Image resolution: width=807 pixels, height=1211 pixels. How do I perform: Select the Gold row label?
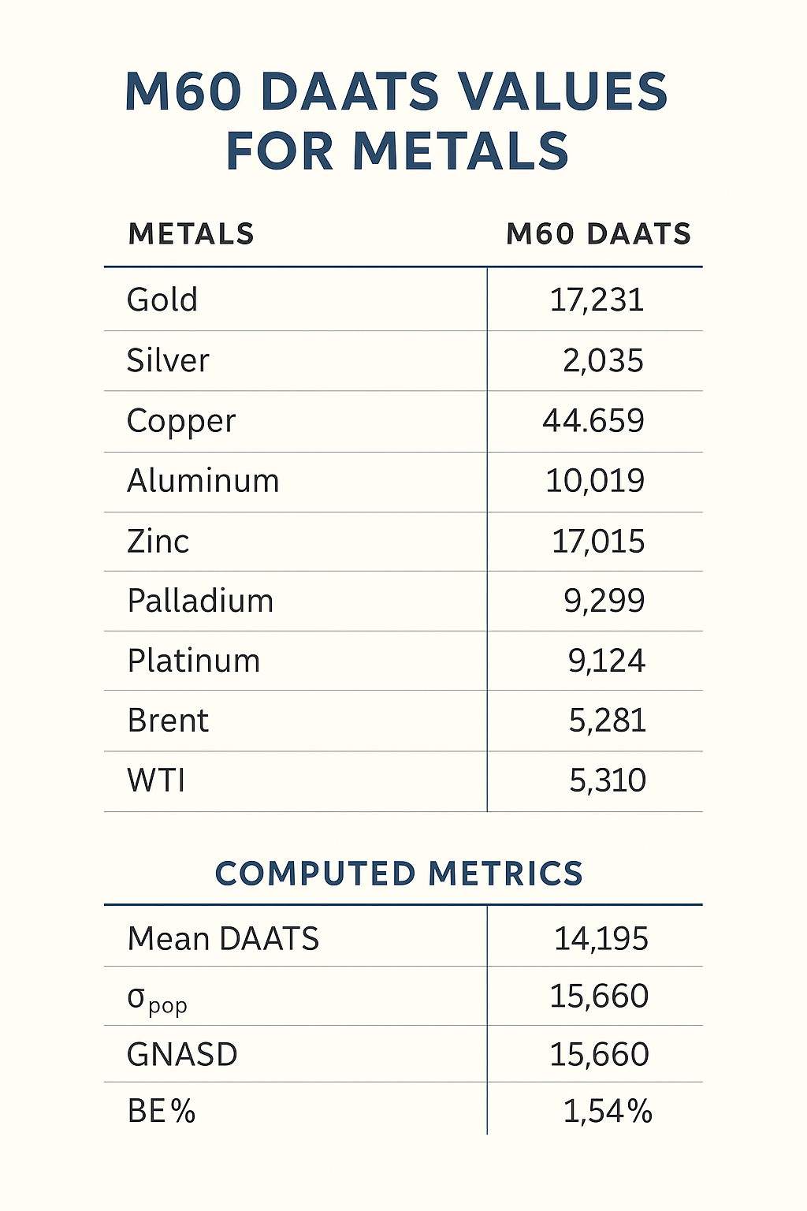[162, 300]
